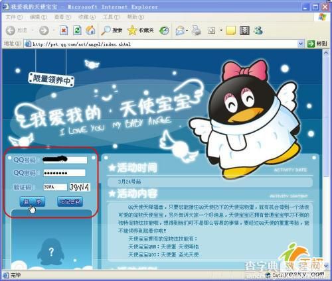Click the vertical scrollbar thumb
This screenshot has width=332, height=281.
[325, 116]
